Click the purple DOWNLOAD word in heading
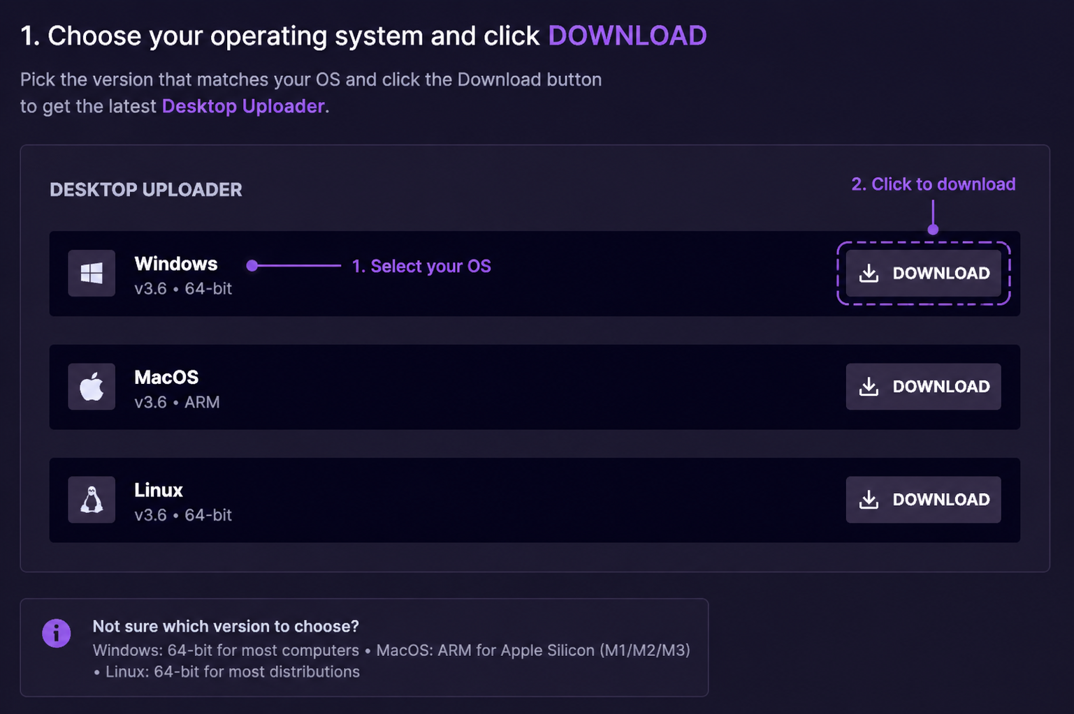Image resolution: width=1074 pixels, height=714 pixels. click(x=627, y=36)
